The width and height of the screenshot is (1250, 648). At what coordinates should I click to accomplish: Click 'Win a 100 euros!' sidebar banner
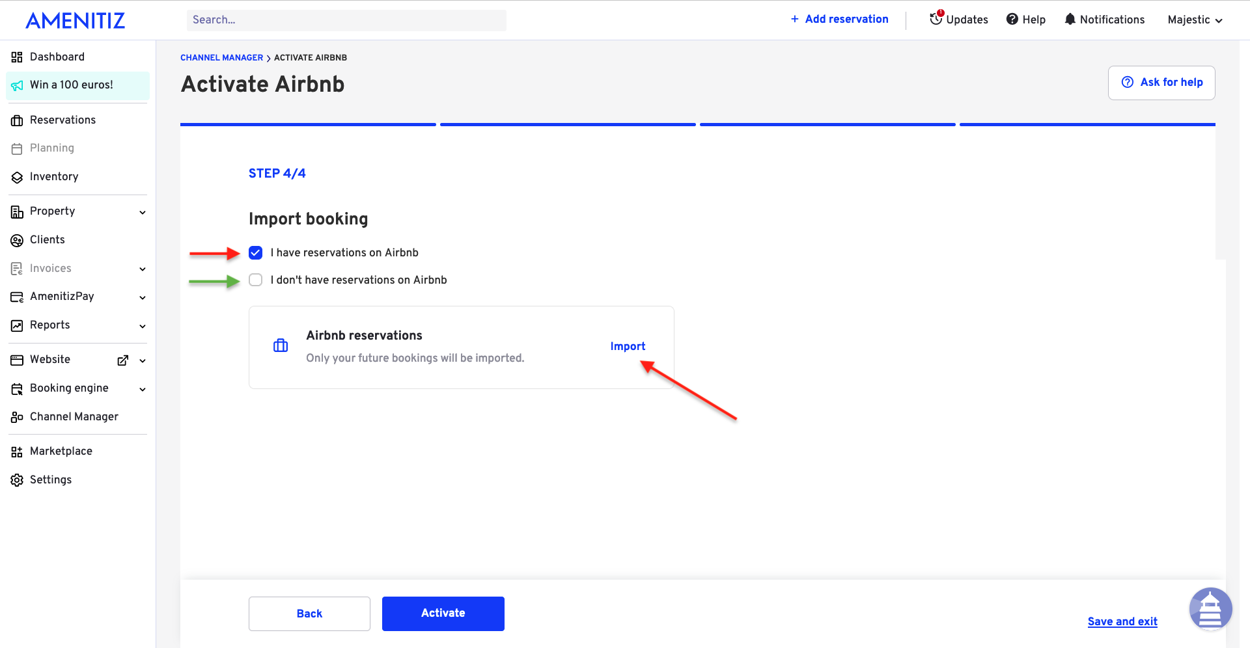pyautogui.click(x=77, y=85)
